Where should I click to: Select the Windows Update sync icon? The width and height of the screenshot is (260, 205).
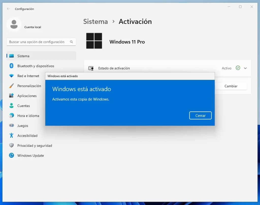(11, 155)
